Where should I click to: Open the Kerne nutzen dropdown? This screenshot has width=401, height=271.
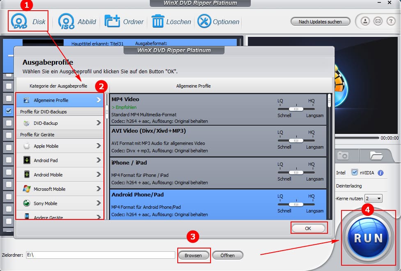[x=374, y=198]
